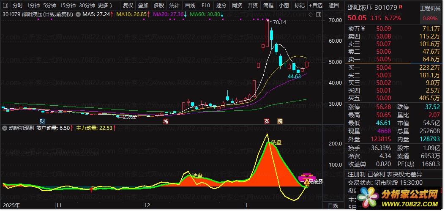Click the 财 finance event marker

click(x=42, y=121)
